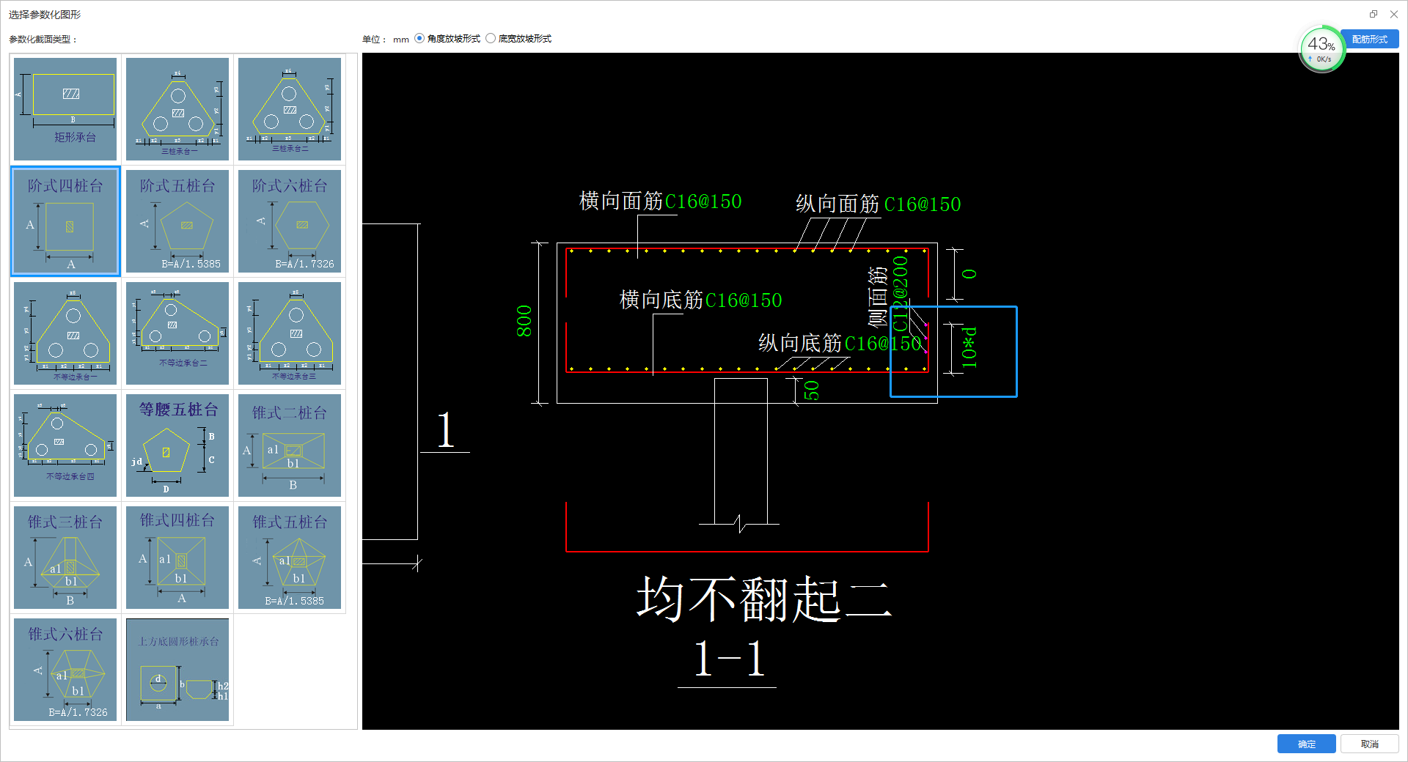
Task: Pick the 不等边承台二 thumbnail
Action: click(x=177, y=333)
